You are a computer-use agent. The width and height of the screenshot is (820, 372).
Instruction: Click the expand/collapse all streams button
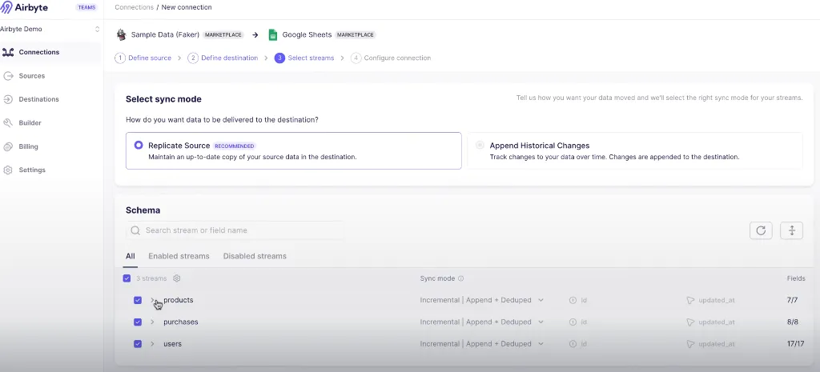792,230
